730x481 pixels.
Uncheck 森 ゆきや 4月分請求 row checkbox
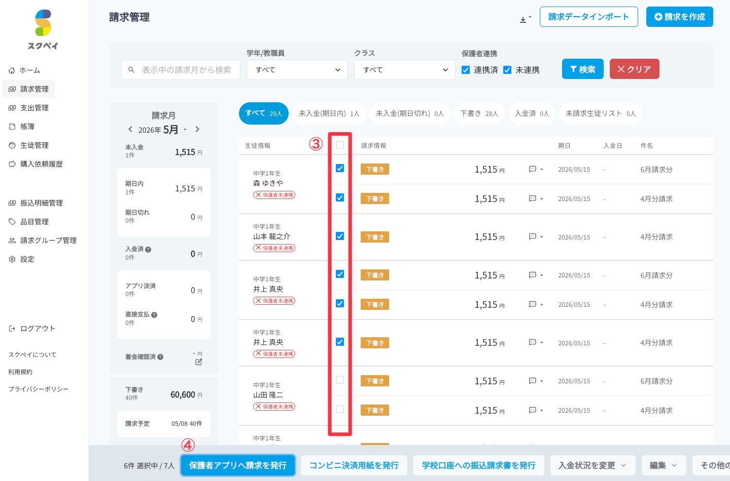340,197
